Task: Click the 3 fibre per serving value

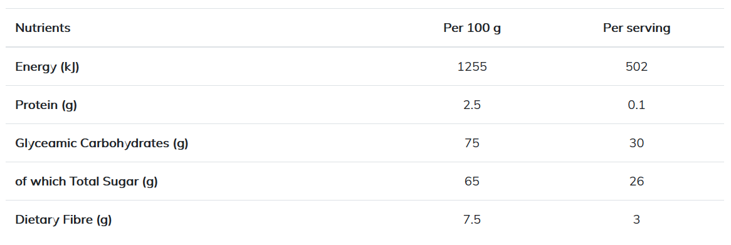Action: click(x=637, y=219)
